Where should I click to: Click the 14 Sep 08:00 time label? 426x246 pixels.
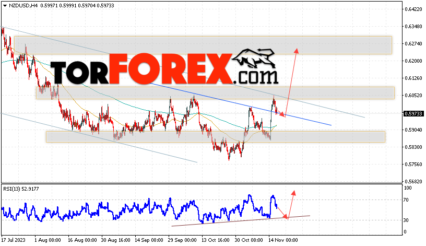coord(149,240)
